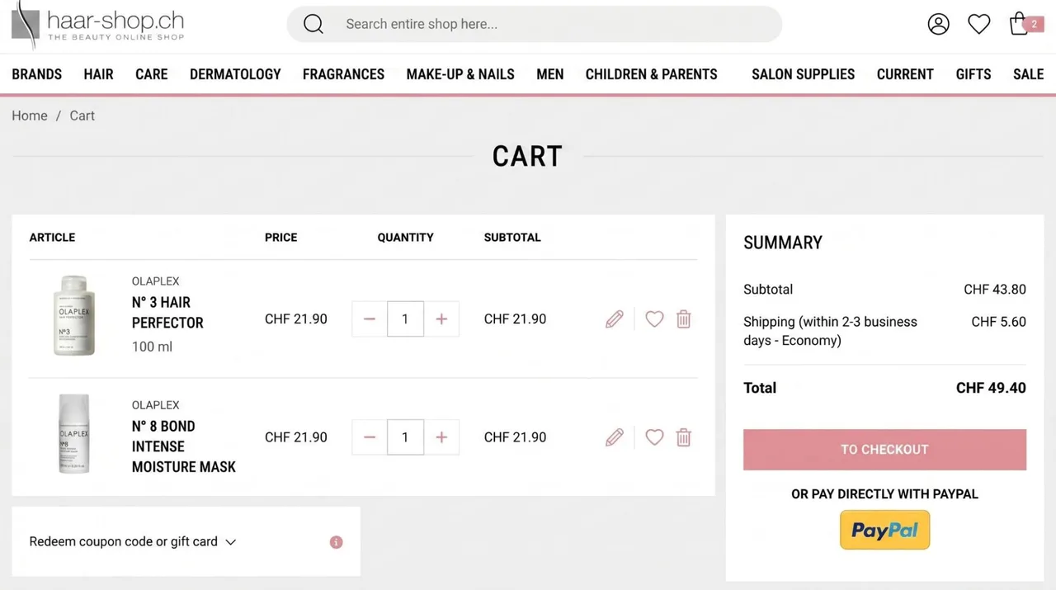Image resolution: width=1056 pixels, height=590 pixels.
Task: Click the coupon info icon
Action: pos(336,542)
